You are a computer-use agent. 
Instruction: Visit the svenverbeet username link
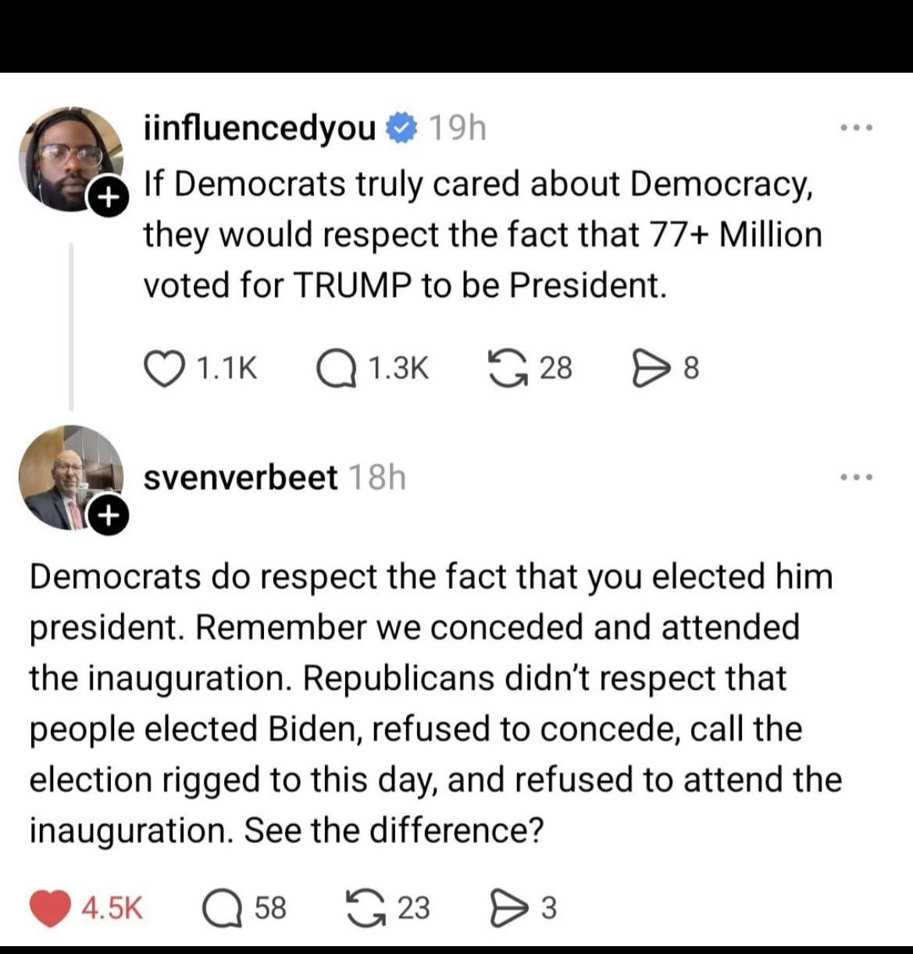(241, 477)
